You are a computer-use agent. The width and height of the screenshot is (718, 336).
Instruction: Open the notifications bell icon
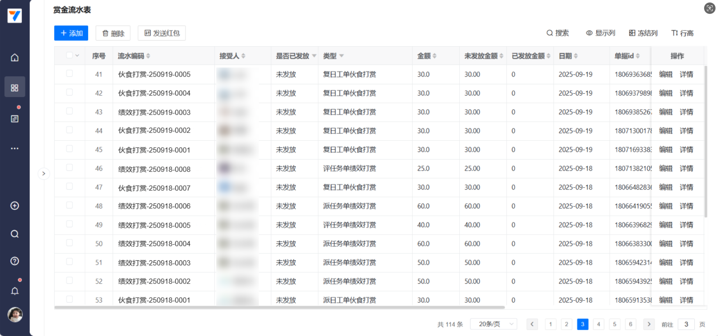(15, 291)
